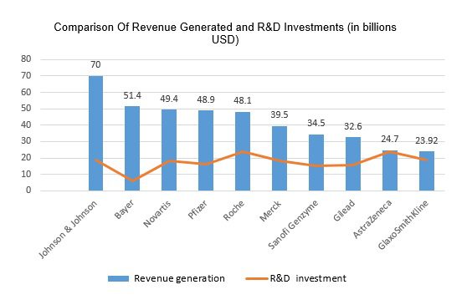Click the y-axis value '60'

point(27,92)
